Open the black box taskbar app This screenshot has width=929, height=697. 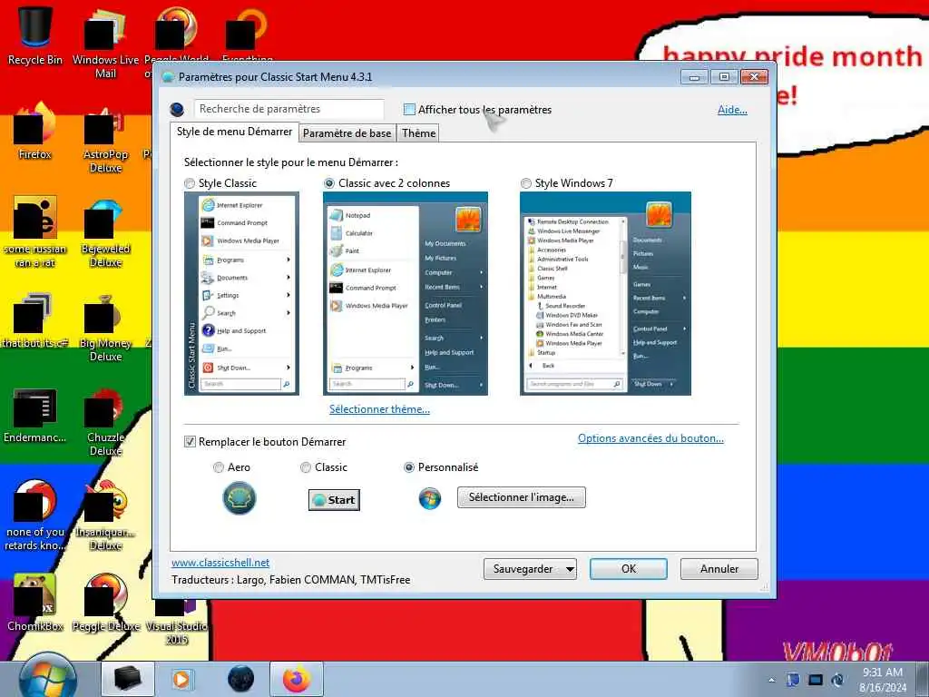pos(128,679)
